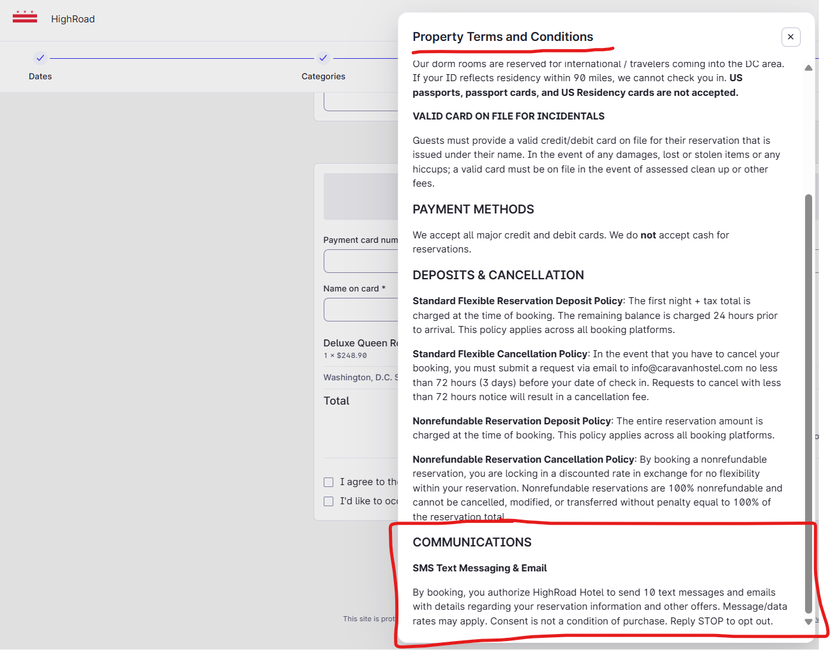Click the 'PAYMENT METHODS' heading
The image size is (830, 650).
tap(473, 210)
